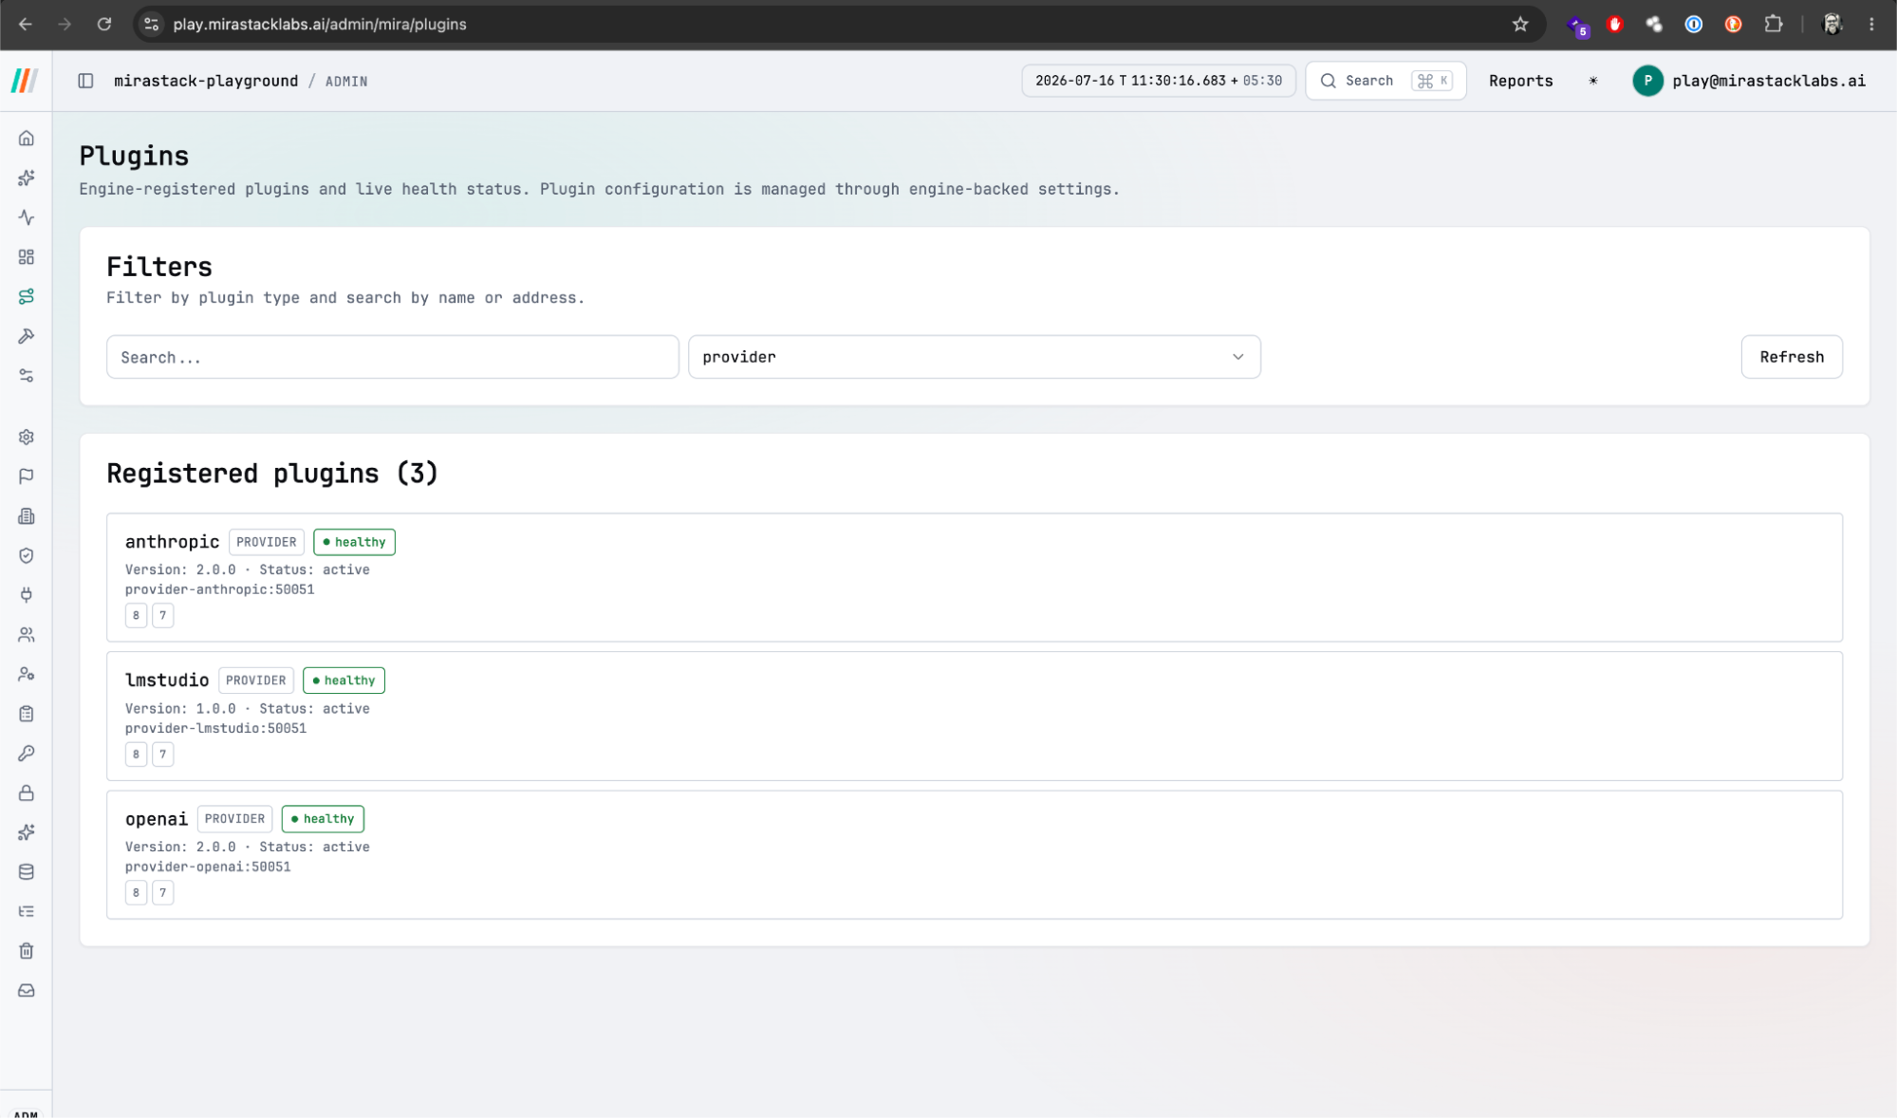Click the lower sparkles icon in sidebar

[x=27, y=832]
